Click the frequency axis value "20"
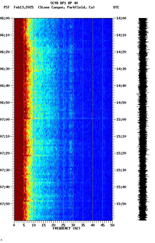 click(x=53, y=225)
